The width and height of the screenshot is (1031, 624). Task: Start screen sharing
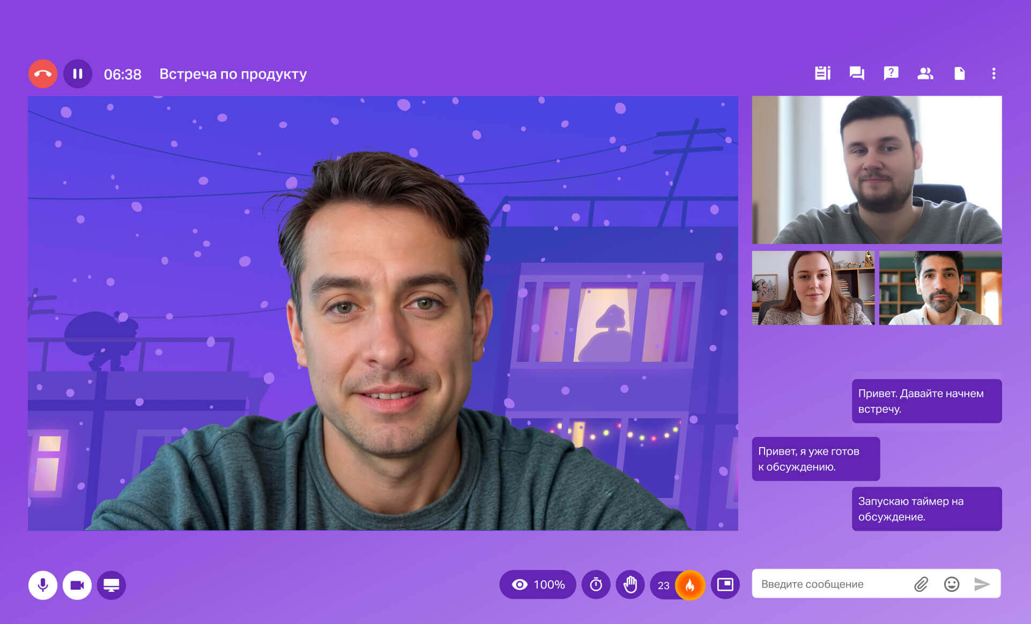(x=112, y=585)
